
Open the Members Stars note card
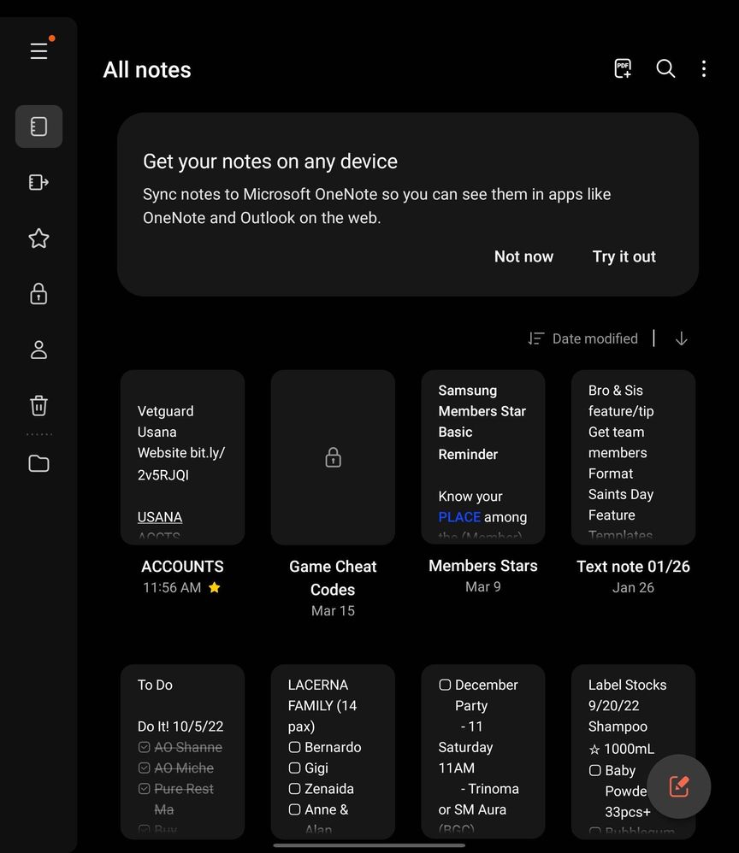point(483,457)
